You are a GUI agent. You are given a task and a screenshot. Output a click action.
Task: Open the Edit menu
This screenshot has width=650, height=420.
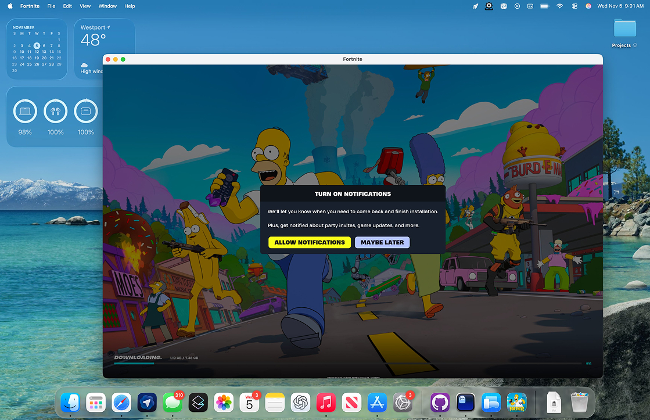pos(67,6)
